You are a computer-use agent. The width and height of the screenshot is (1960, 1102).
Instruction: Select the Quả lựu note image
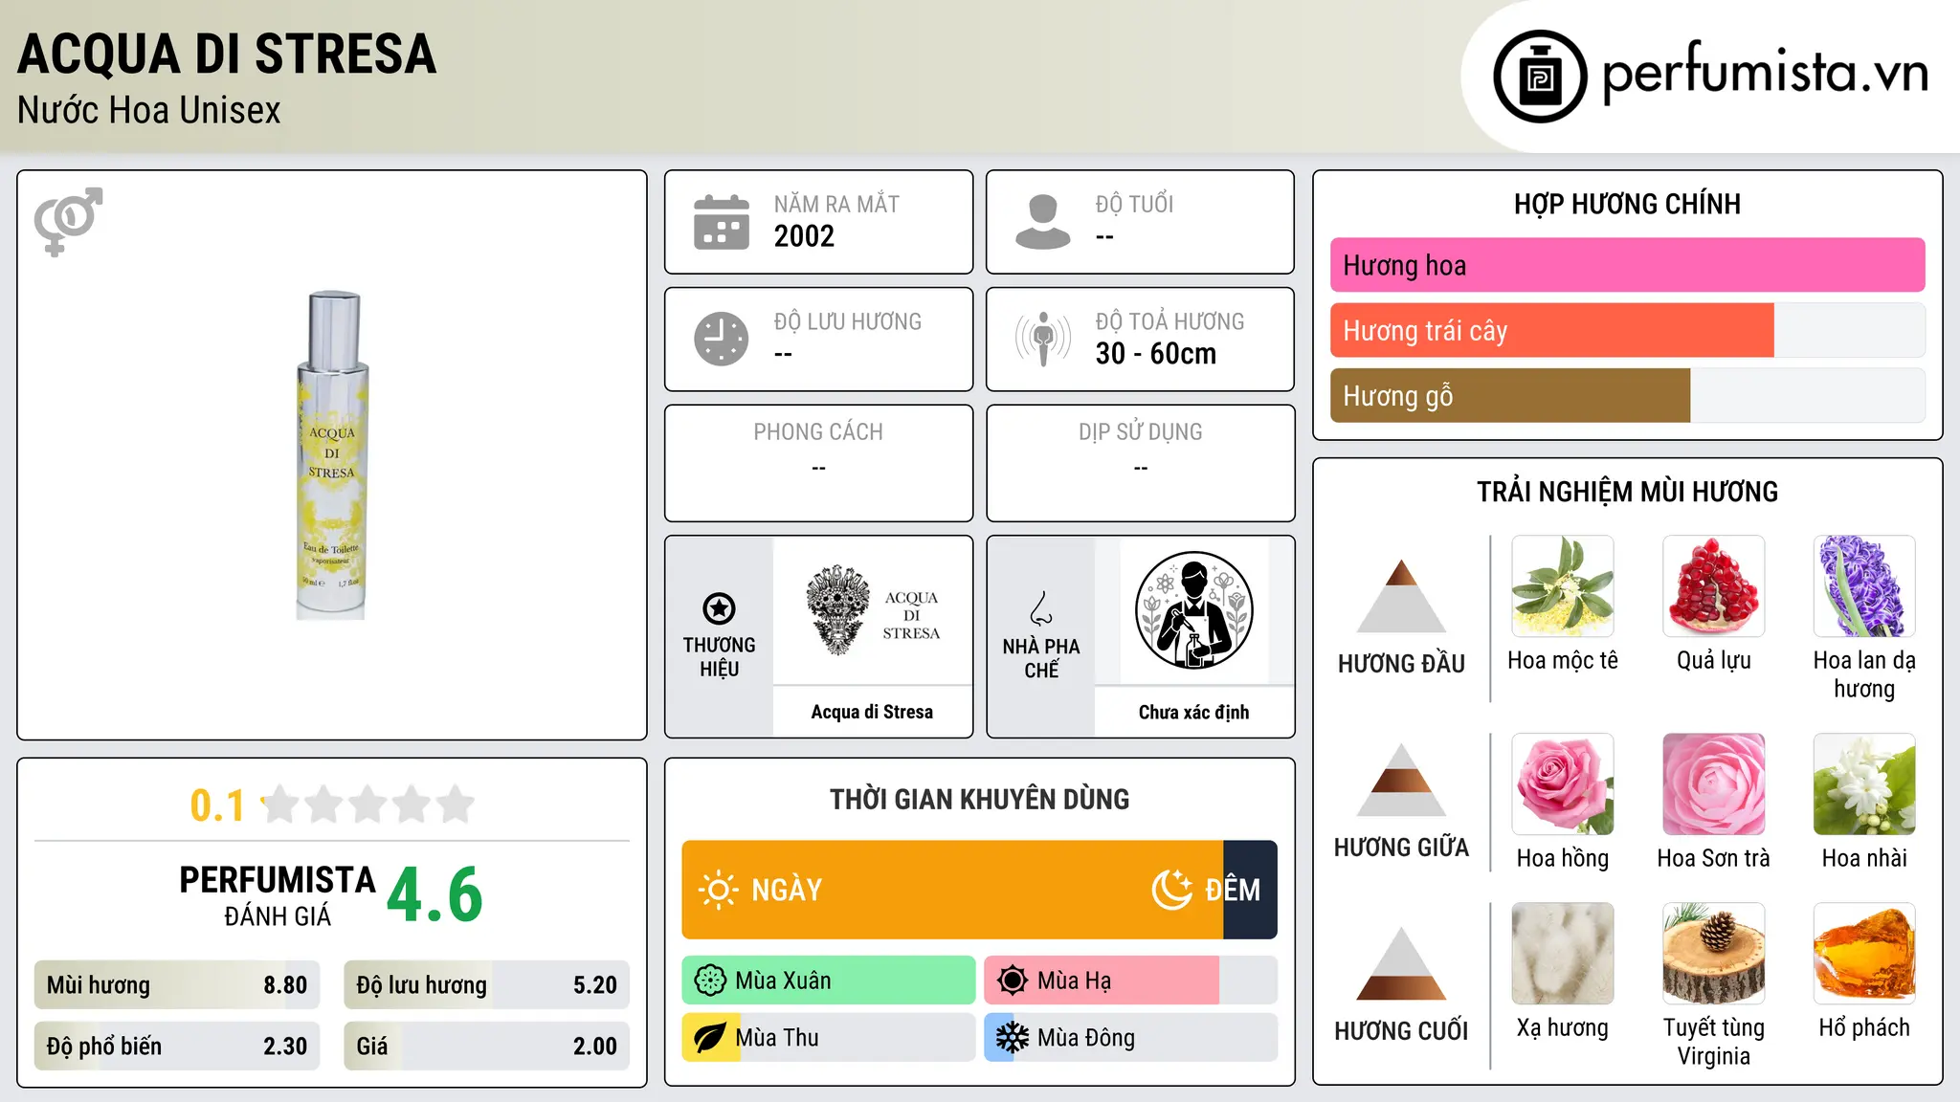point(1713,586)
